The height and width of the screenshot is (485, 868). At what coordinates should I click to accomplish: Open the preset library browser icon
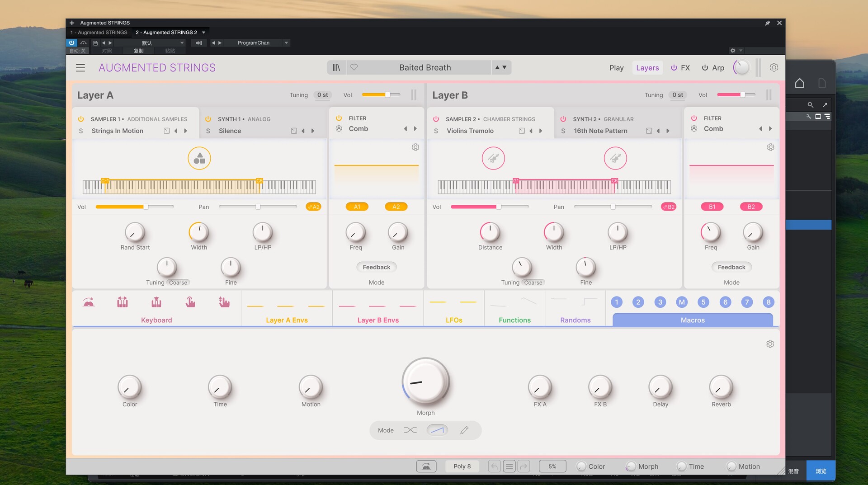pos(336,67)
